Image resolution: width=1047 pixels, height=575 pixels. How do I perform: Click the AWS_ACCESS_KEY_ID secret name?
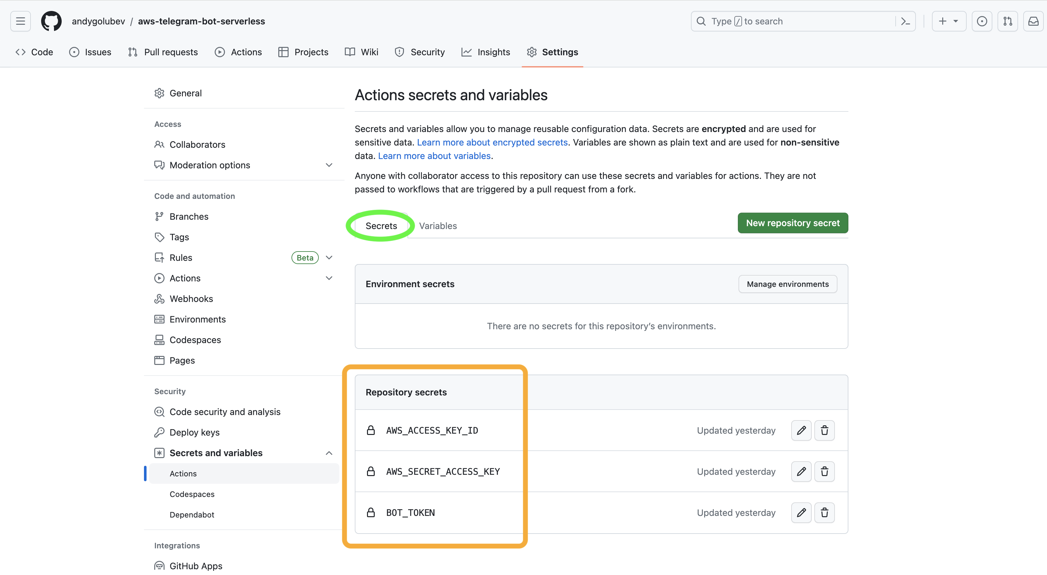(432, 430)
